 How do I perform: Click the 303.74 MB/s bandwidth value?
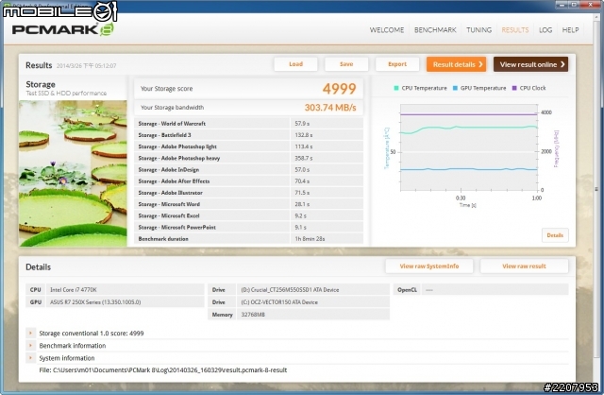[330, 108]
